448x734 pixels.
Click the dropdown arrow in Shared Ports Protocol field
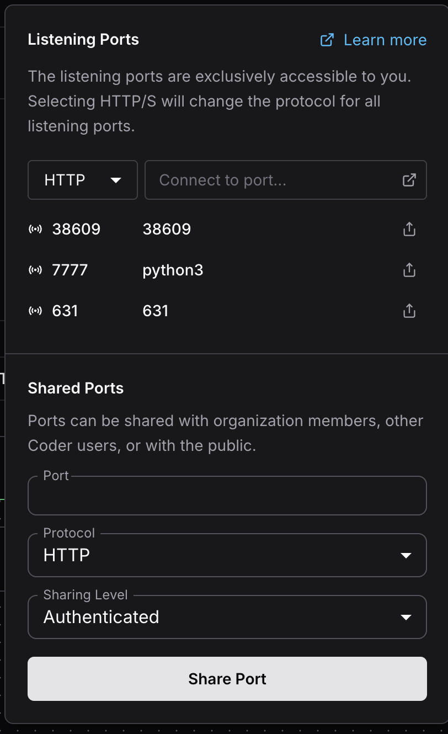(406, 555)
